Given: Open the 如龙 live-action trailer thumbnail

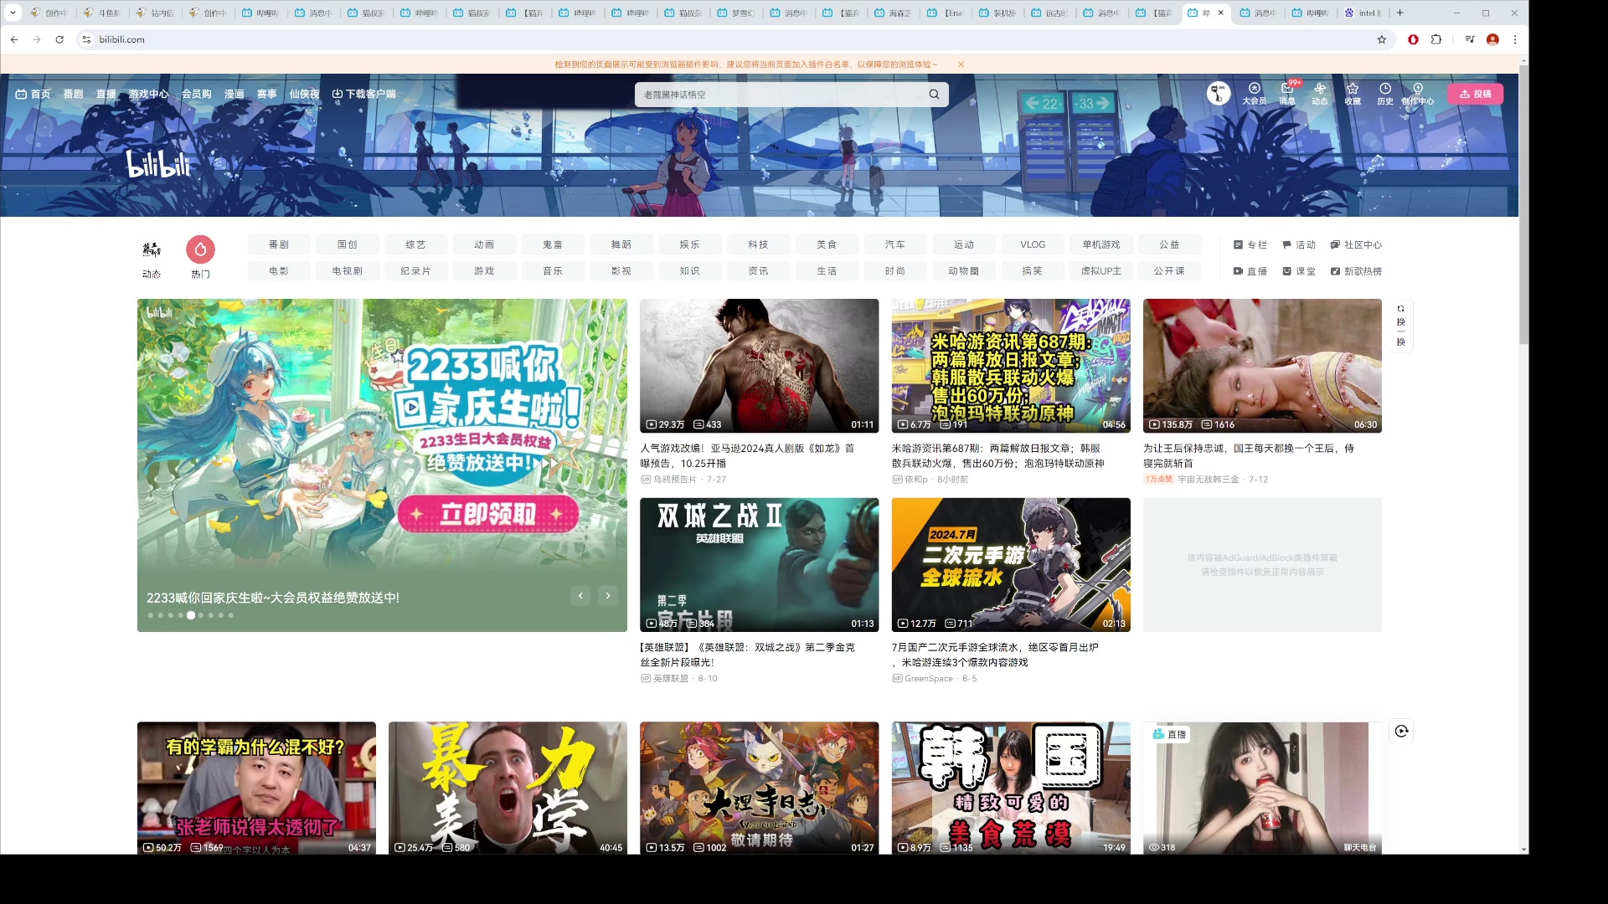Looking at the screenshot, I should tap(760, 366).
